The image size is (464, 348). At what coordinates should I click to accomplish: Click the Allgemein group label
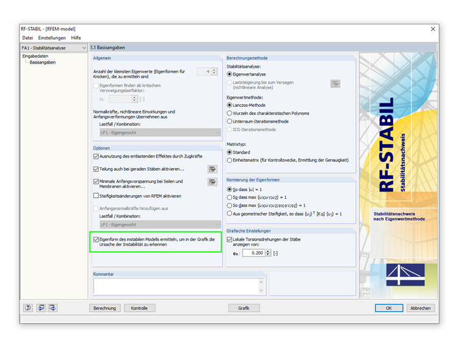102,58
